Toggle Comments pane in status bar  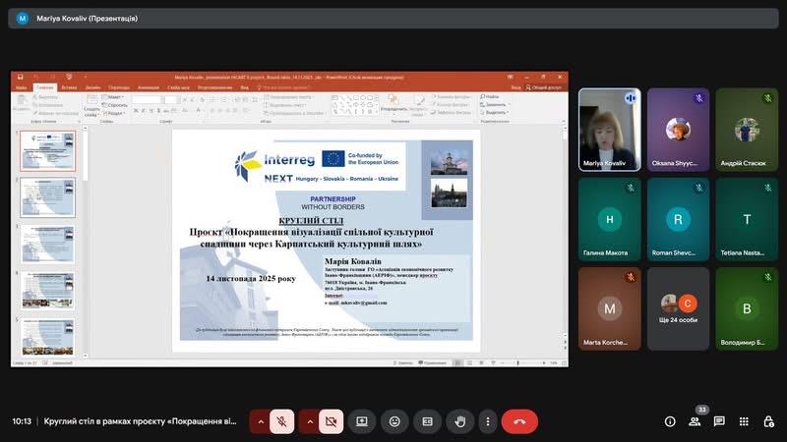(432, 362)
